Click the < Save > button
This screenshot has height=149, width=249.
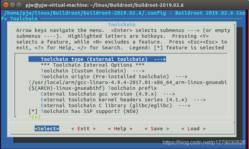click(x=157, y=129)
